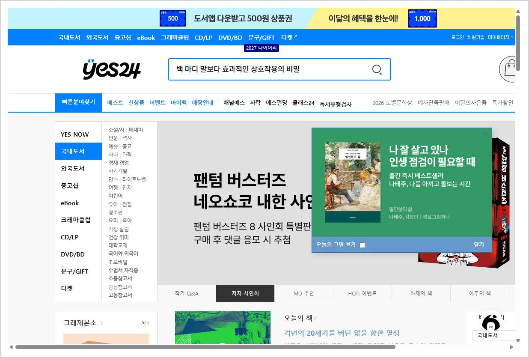Switch to the HOT! 이벤트 tab
This screenshot has width=529, height=358.
[362, 293]
